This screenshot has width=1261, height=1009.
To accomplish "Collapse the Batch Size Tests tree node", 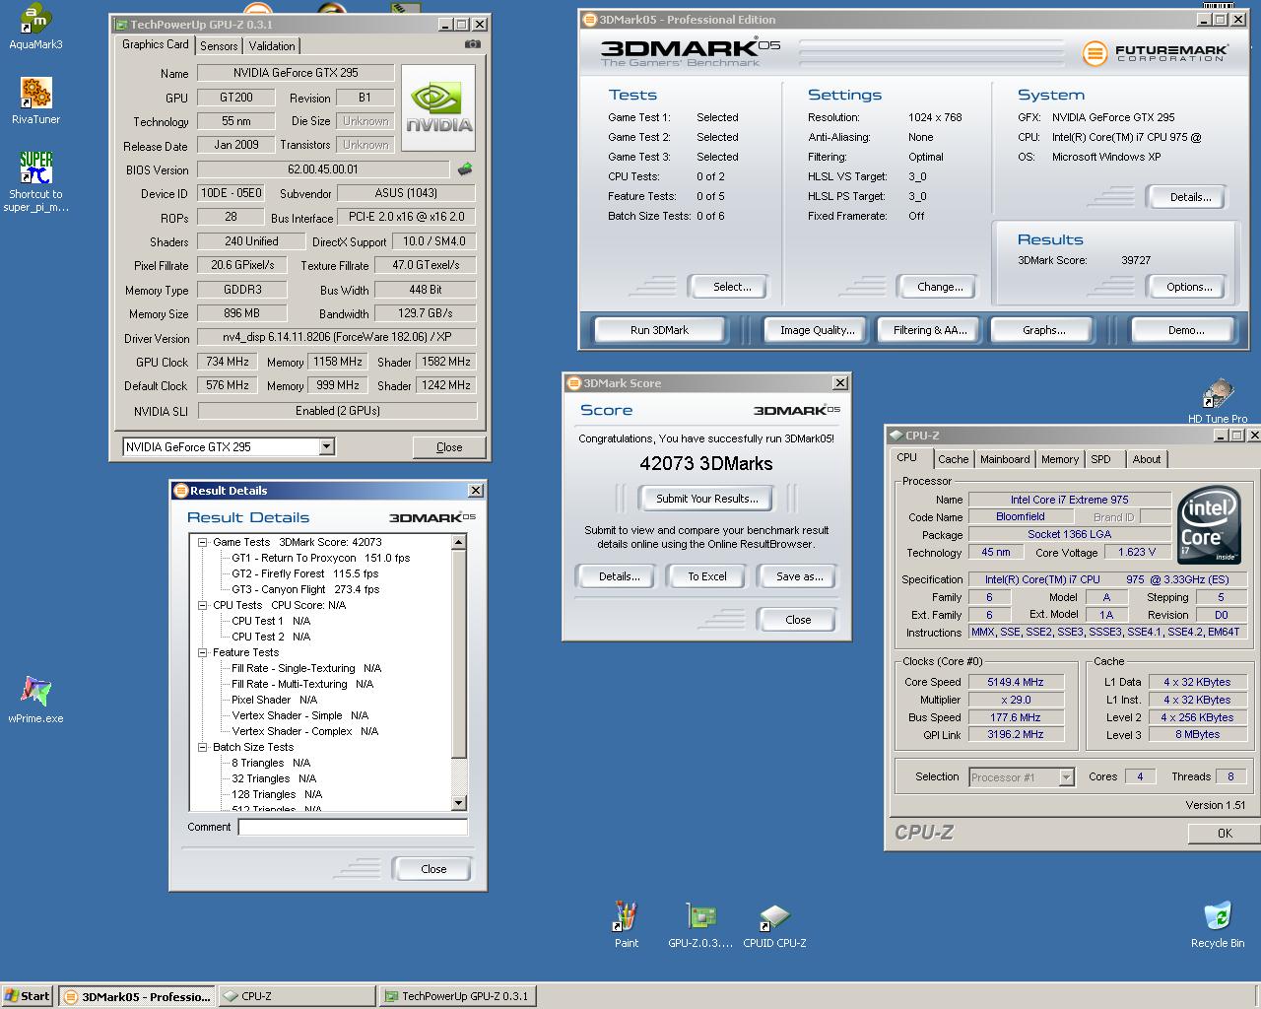I will (203, 747).
